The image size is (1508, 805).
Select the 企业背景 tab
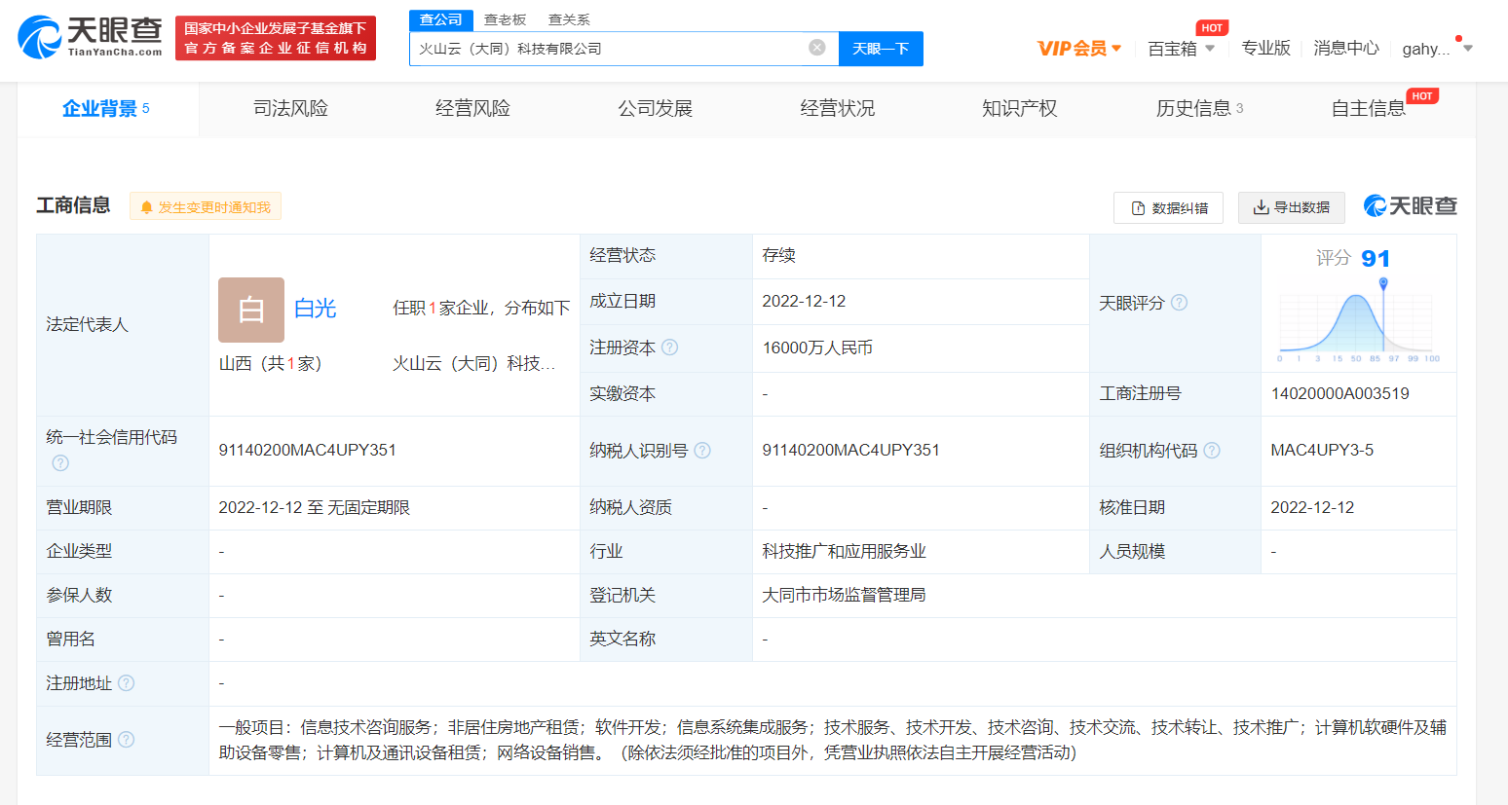tap(107, 109)
